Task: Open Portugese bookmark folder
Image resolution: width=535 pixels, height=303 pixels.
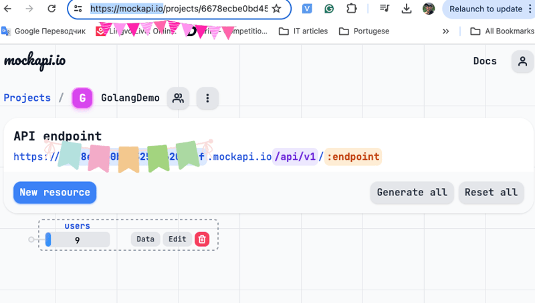Action: (x=364, y=31)
